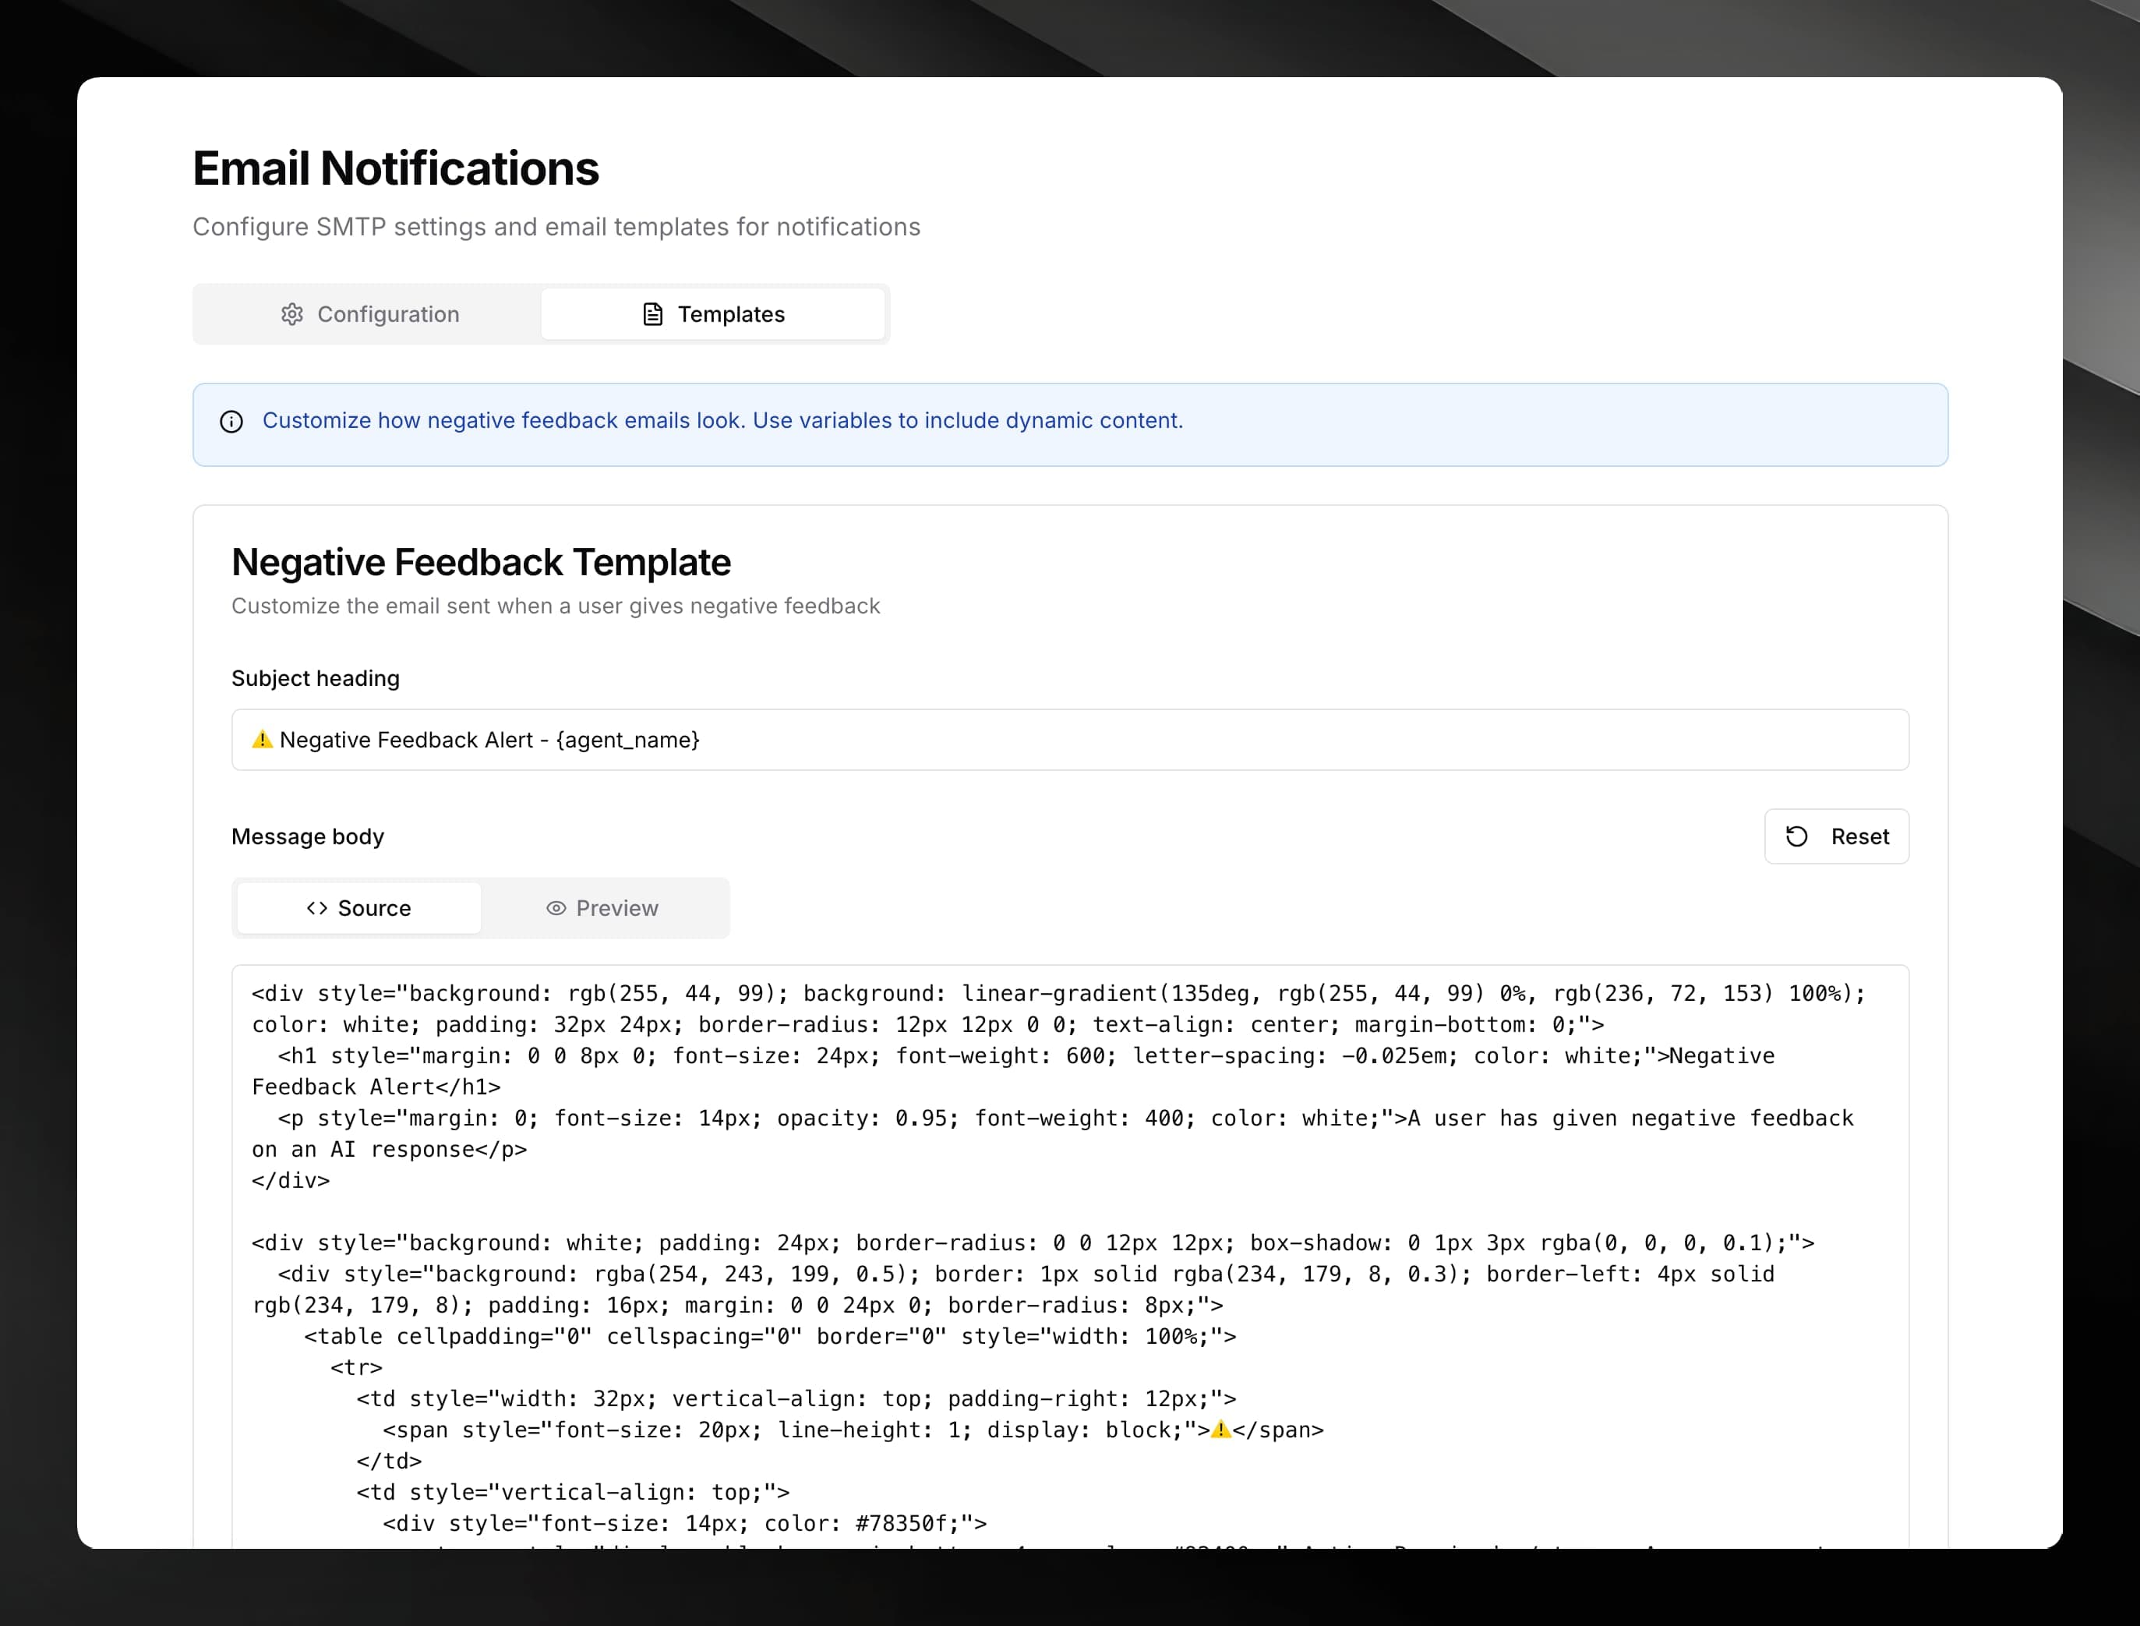
Task: Click the Reset circular arrow icon
Action: coord(1796,837)
